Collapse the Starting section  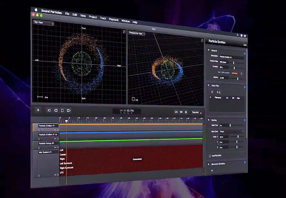pos(209,120)
